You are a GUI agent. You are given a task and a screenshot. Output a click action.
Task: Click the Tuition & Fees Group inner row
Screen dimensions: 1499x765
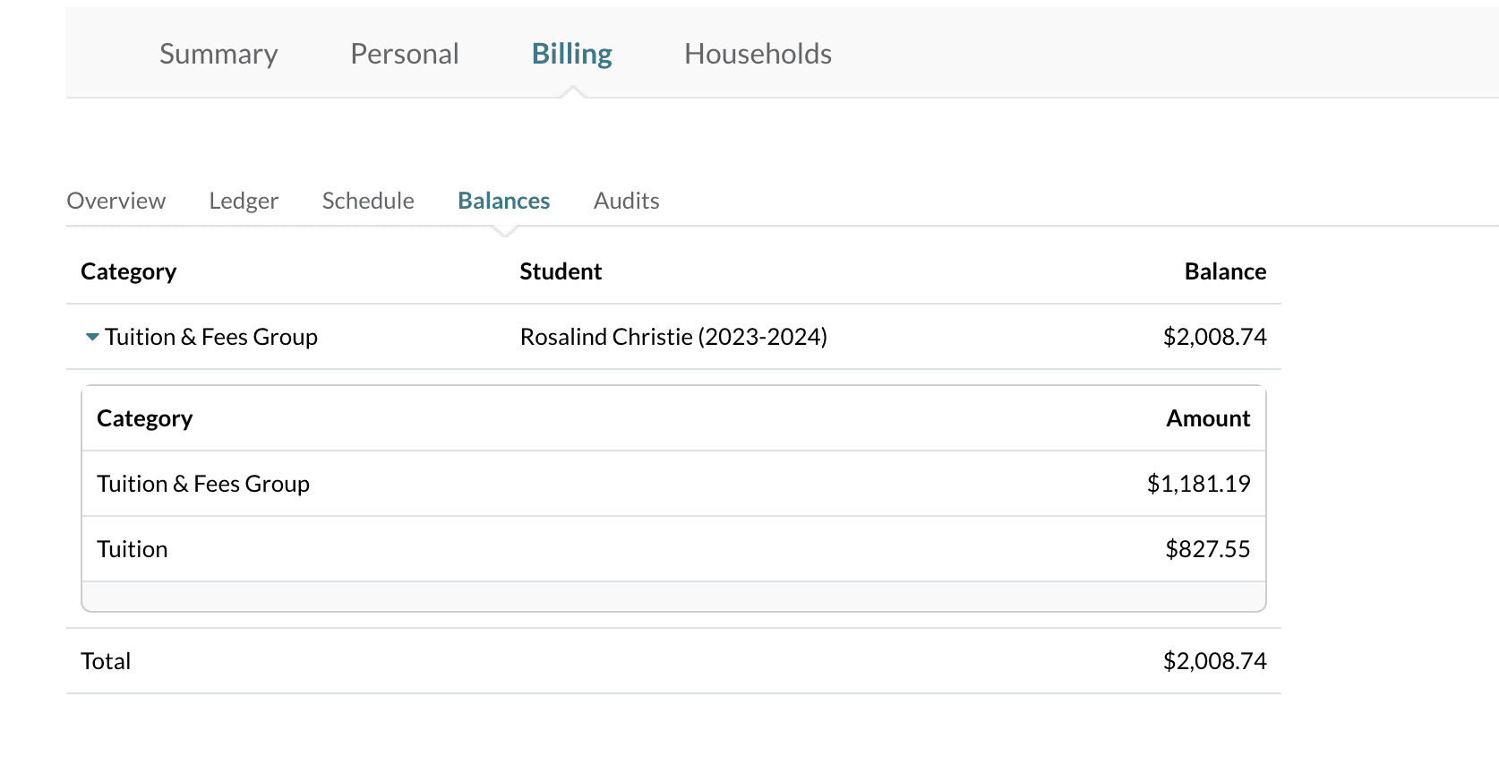pos(203,484)
